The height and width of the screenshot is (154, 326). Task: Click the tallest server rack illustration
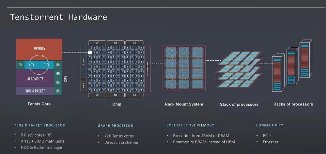pos(305,59)
